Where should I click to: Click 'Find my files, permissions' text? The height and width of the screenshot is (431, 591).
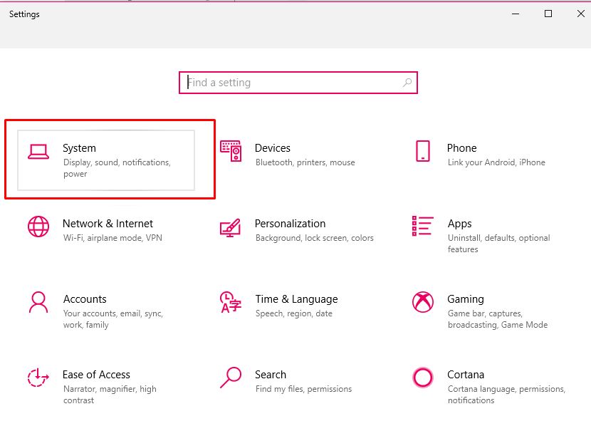pyautogui.click(x=303, y=389)
